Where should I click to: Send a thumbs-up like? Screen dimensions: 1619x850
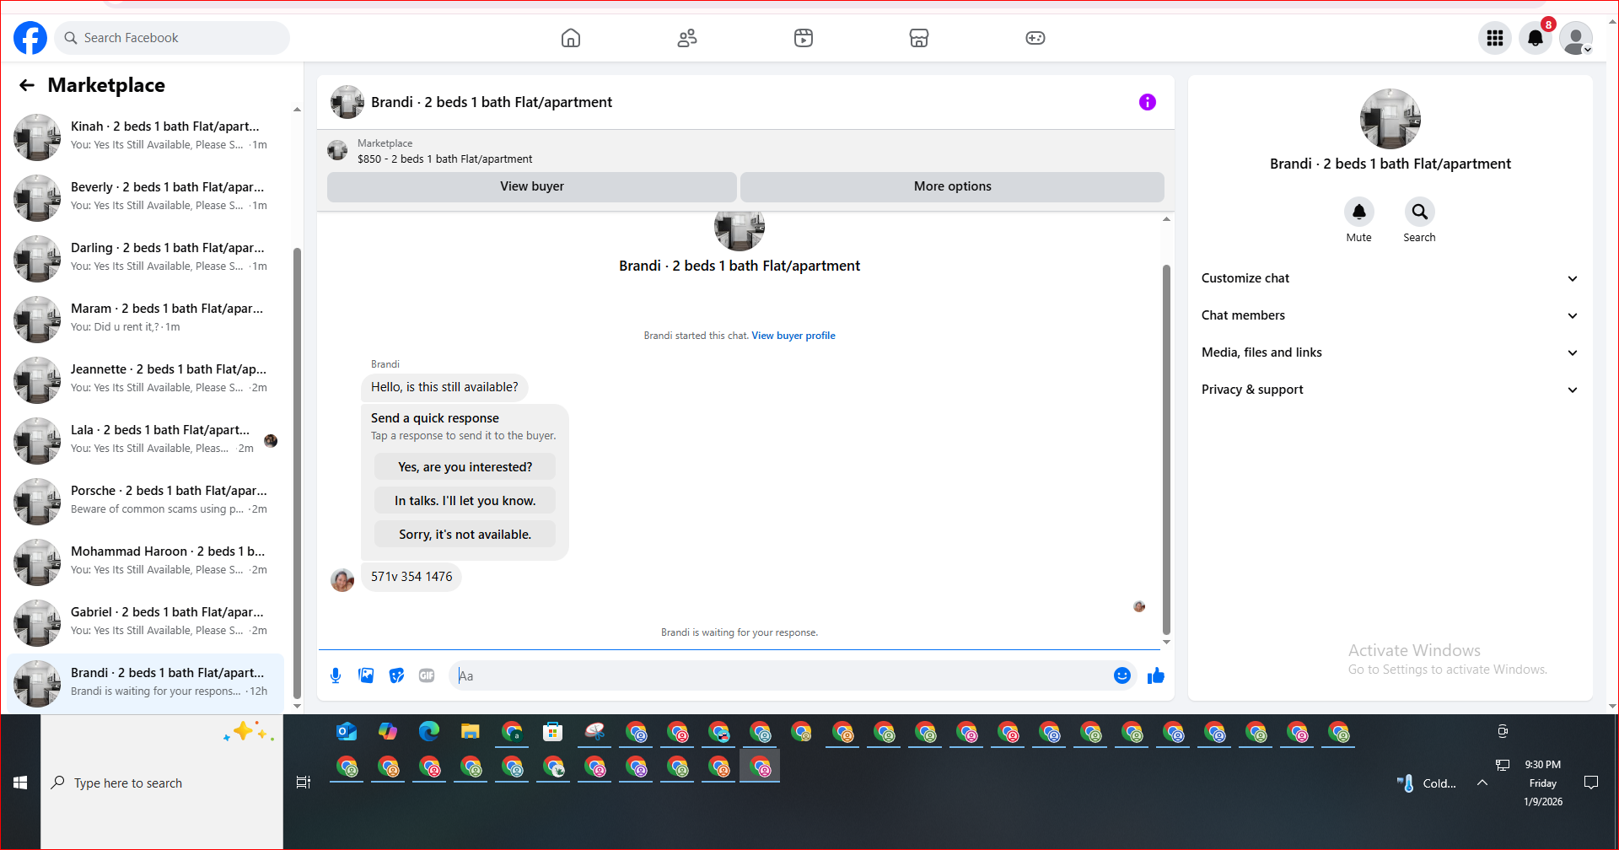1156,675
